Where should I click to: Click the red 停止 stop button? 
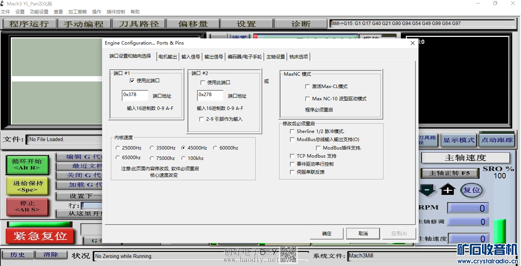coord(27,206)
